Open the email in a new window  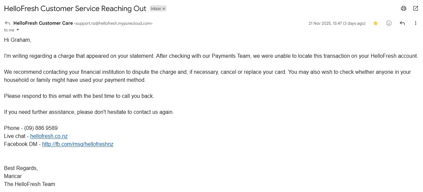pyautogui.click(x=416, y=9)
